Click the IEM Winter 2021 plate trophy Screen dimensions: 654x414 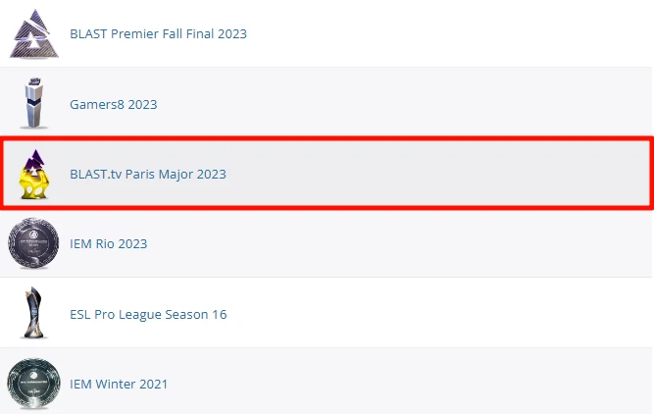coord(33,384)
